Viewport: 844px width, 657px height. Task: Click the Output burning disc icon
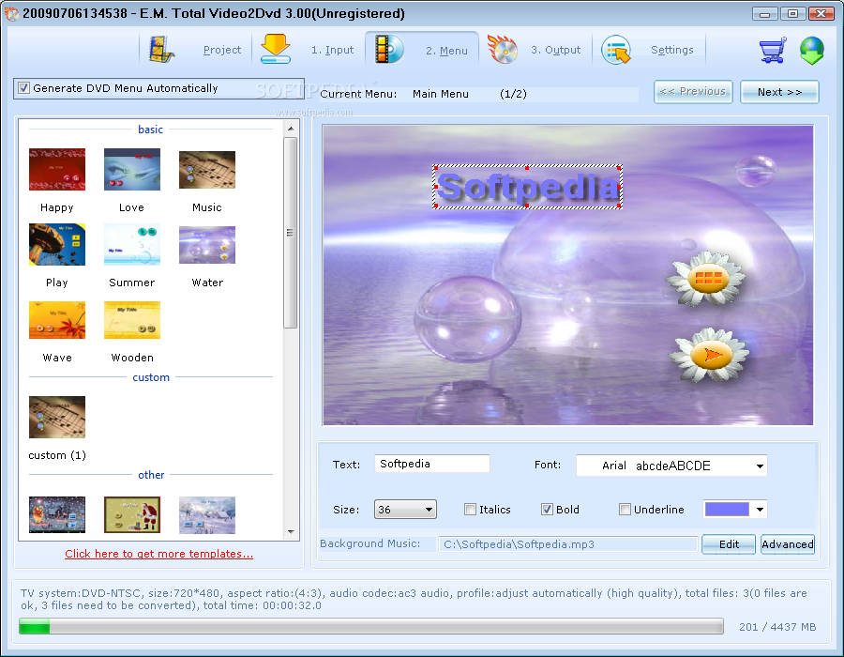tap(503, 49)
